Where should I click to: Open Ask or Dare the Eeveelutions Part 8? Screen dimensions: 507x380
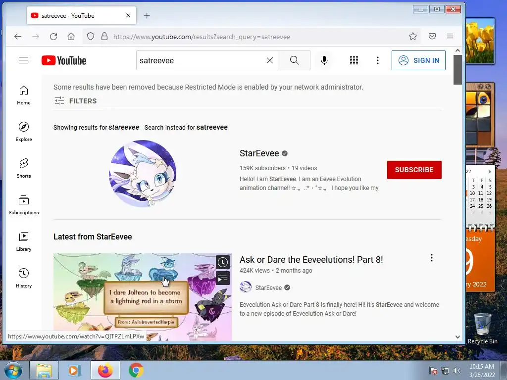[x=311, y=259]
